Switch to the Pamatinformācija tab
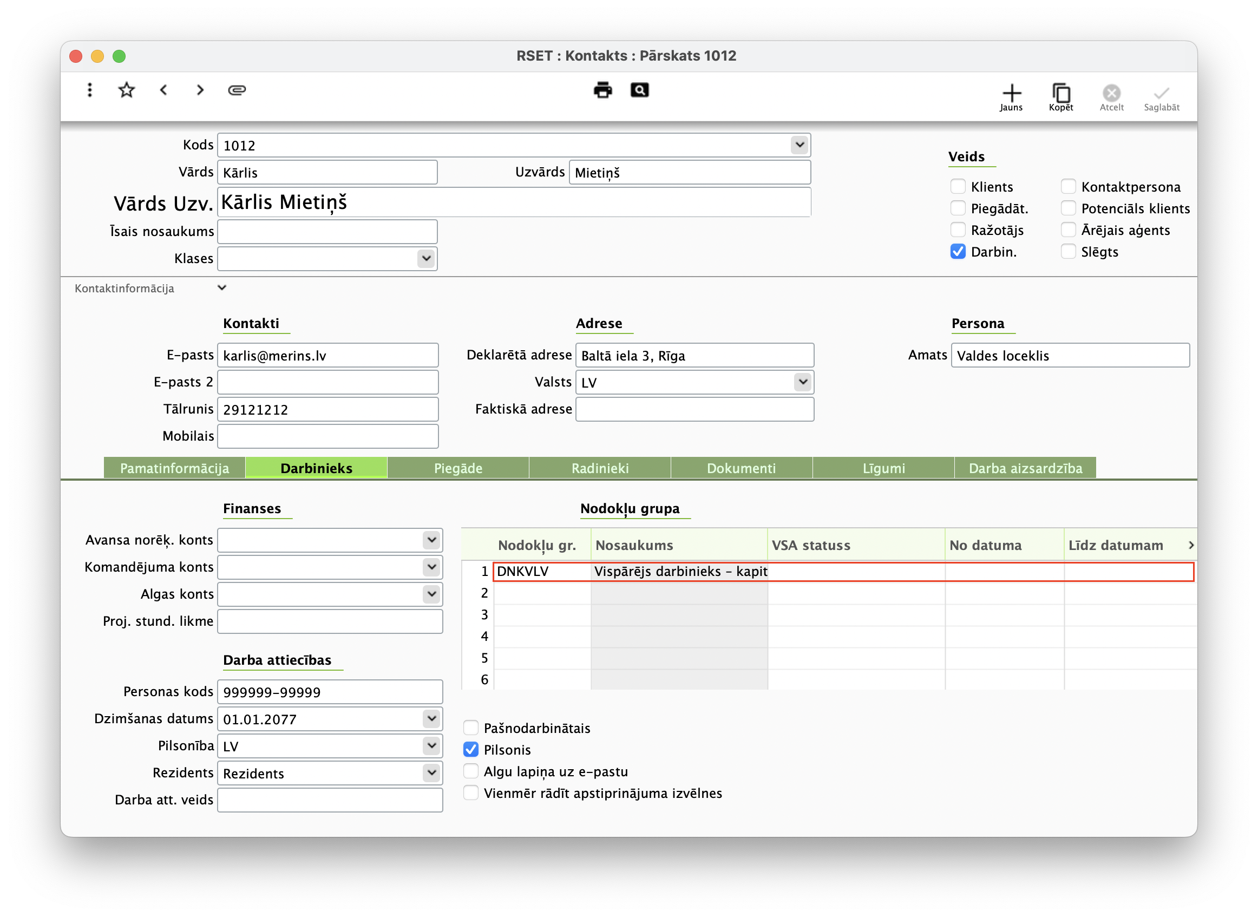 174,468
